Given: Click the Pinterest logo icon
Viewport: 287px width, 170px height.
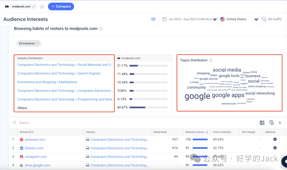Looking at the screenshot, I should [22, 140].
